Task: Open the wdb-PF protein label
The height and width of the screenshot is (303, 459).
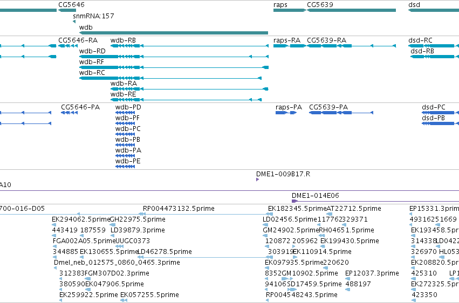Action: pos(127,118)
